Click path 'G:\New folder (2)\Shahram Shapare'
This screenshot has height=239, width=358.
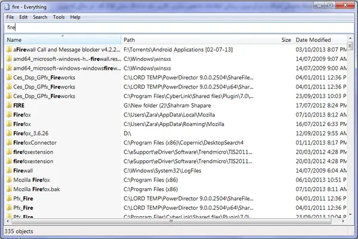point(167,105)
